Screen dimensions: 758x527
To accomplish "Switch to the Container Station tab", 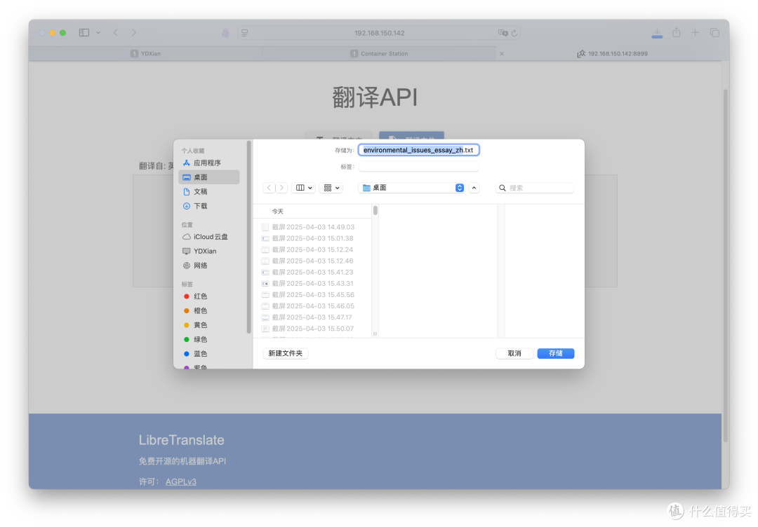I will pos(379,53).
